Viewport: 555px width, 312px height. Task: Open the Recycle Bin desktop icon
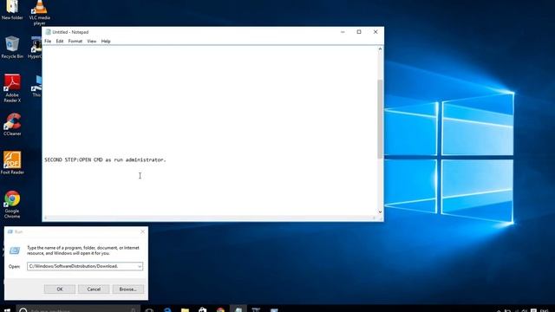(x=12, y=47)
